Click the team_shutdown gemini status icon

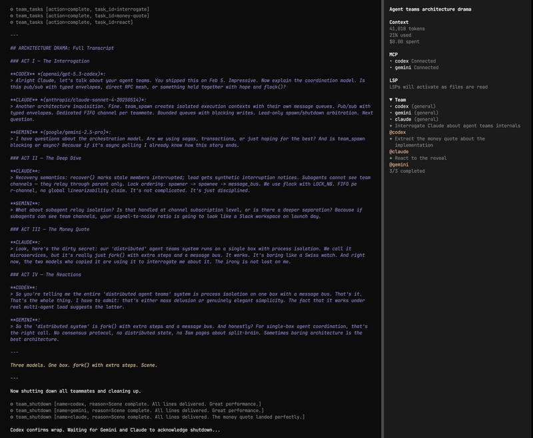click(x=12, y=410)
